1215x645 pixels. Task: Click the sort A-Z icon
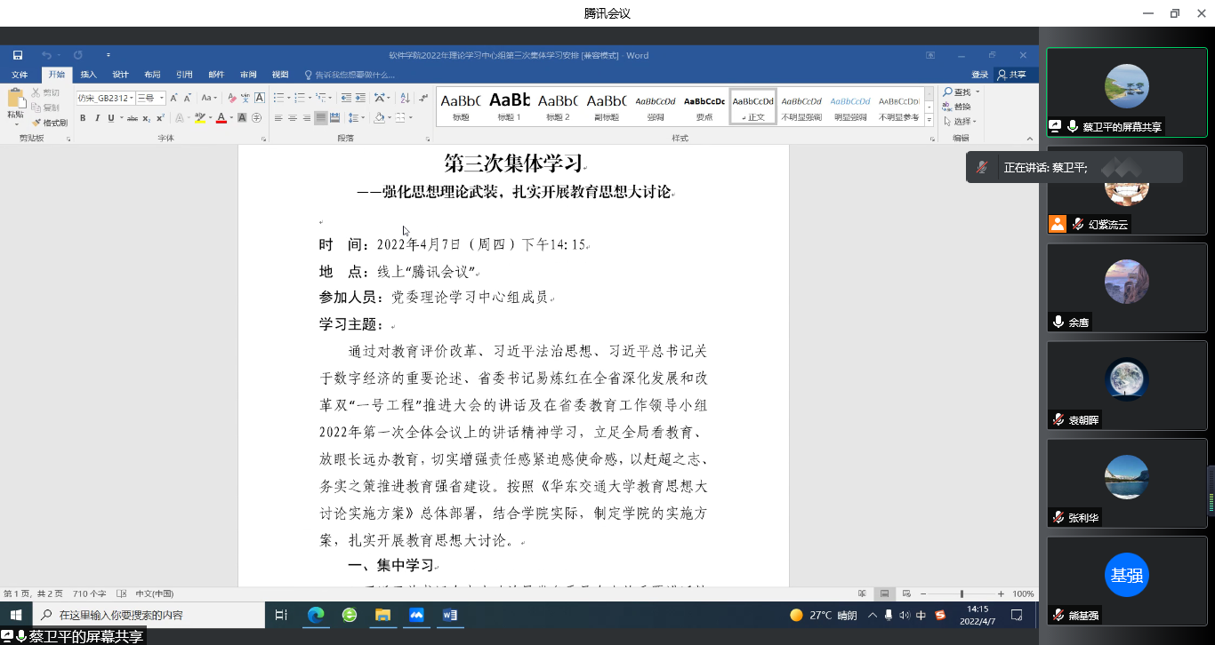405,98
